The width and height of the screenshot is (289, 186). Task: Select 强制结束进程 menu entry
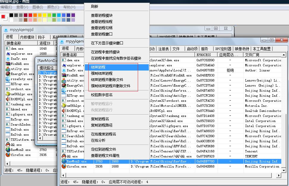click(101, 74)
